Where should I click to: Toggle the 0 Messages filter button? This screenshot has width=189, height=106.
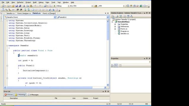[33, 95]
